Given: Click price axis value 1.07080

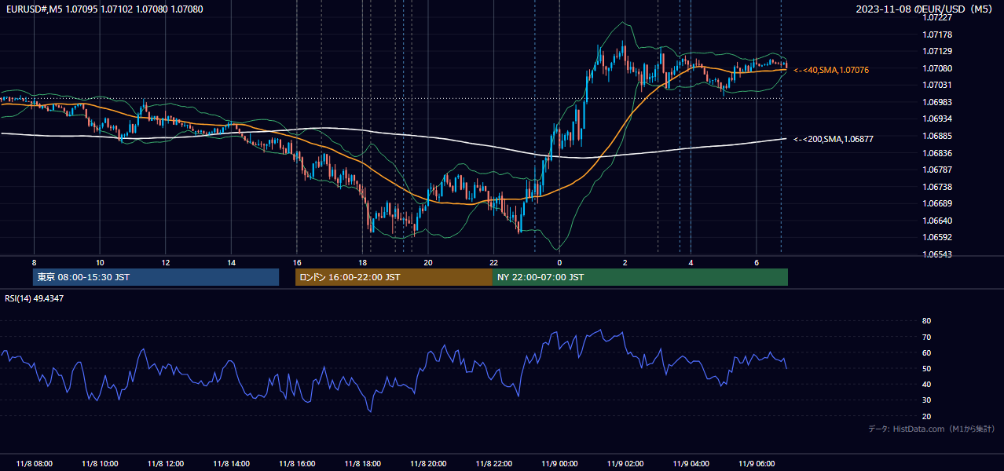Looking at the screenshot, I should (x=937, y=68).
